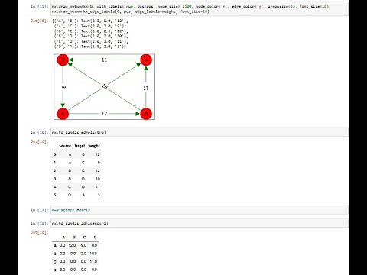367x275 pixels.
Task: Click red node C in the graph
Action: click(x=146, y=60)
